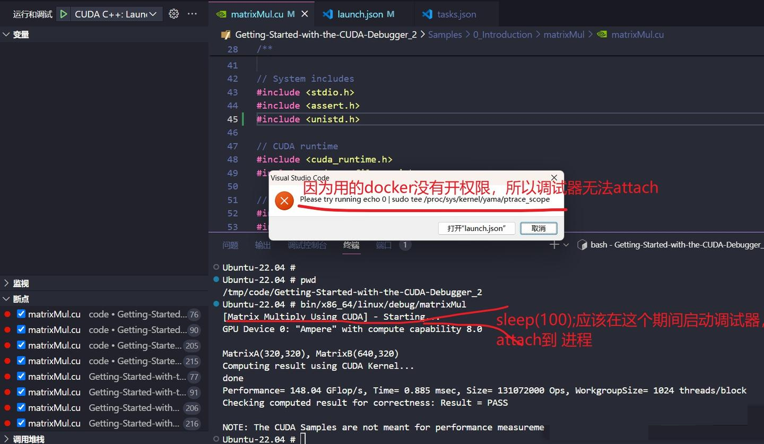Click editor line number 46
Screen dimensions: 764x444
[x=232, y=132]
